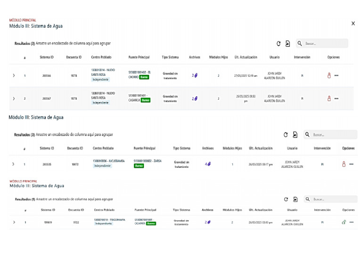Click the Buscar search field in the bottom section
This screenshot has width=362, height=256.
pyautogui.click(x=330, y=199)
